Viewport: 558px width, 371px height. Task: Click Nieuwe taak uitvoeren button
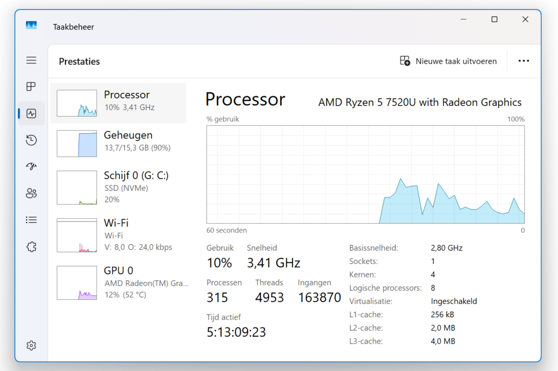pyautogui.click(x=448, y=61)
